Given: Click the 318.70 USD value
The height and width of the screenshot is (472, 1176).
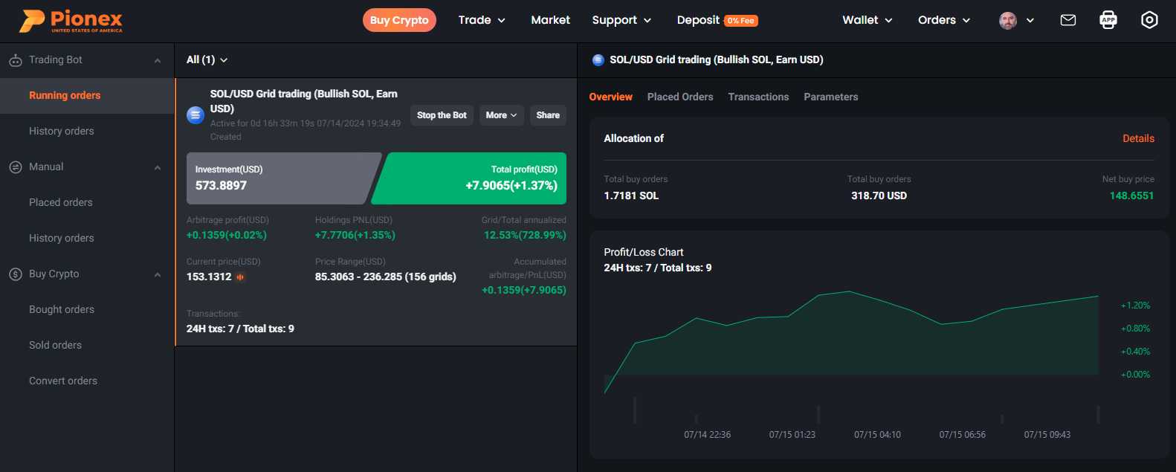Looking at the screenshot, I should [x=879, y=196].
